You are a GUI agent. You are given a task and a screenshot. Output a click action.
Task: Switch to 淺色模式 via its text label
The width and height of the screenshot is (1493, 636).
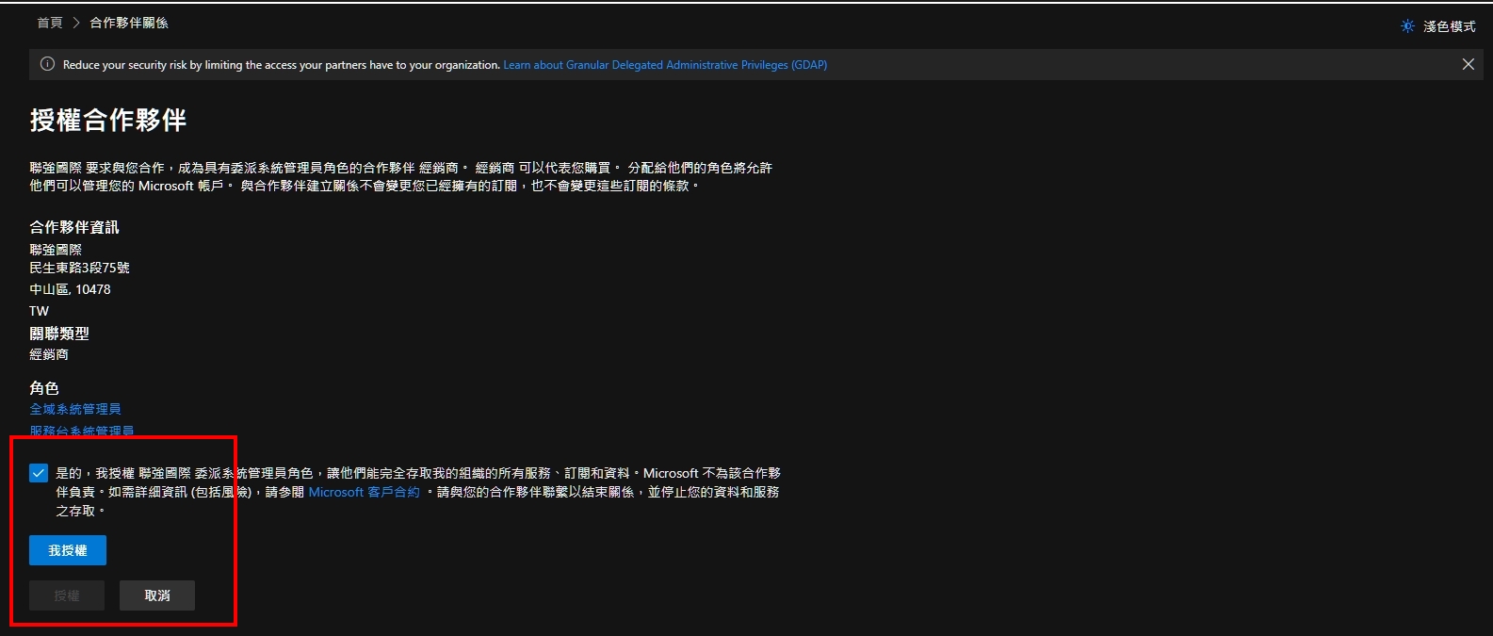coord(1449,26)
